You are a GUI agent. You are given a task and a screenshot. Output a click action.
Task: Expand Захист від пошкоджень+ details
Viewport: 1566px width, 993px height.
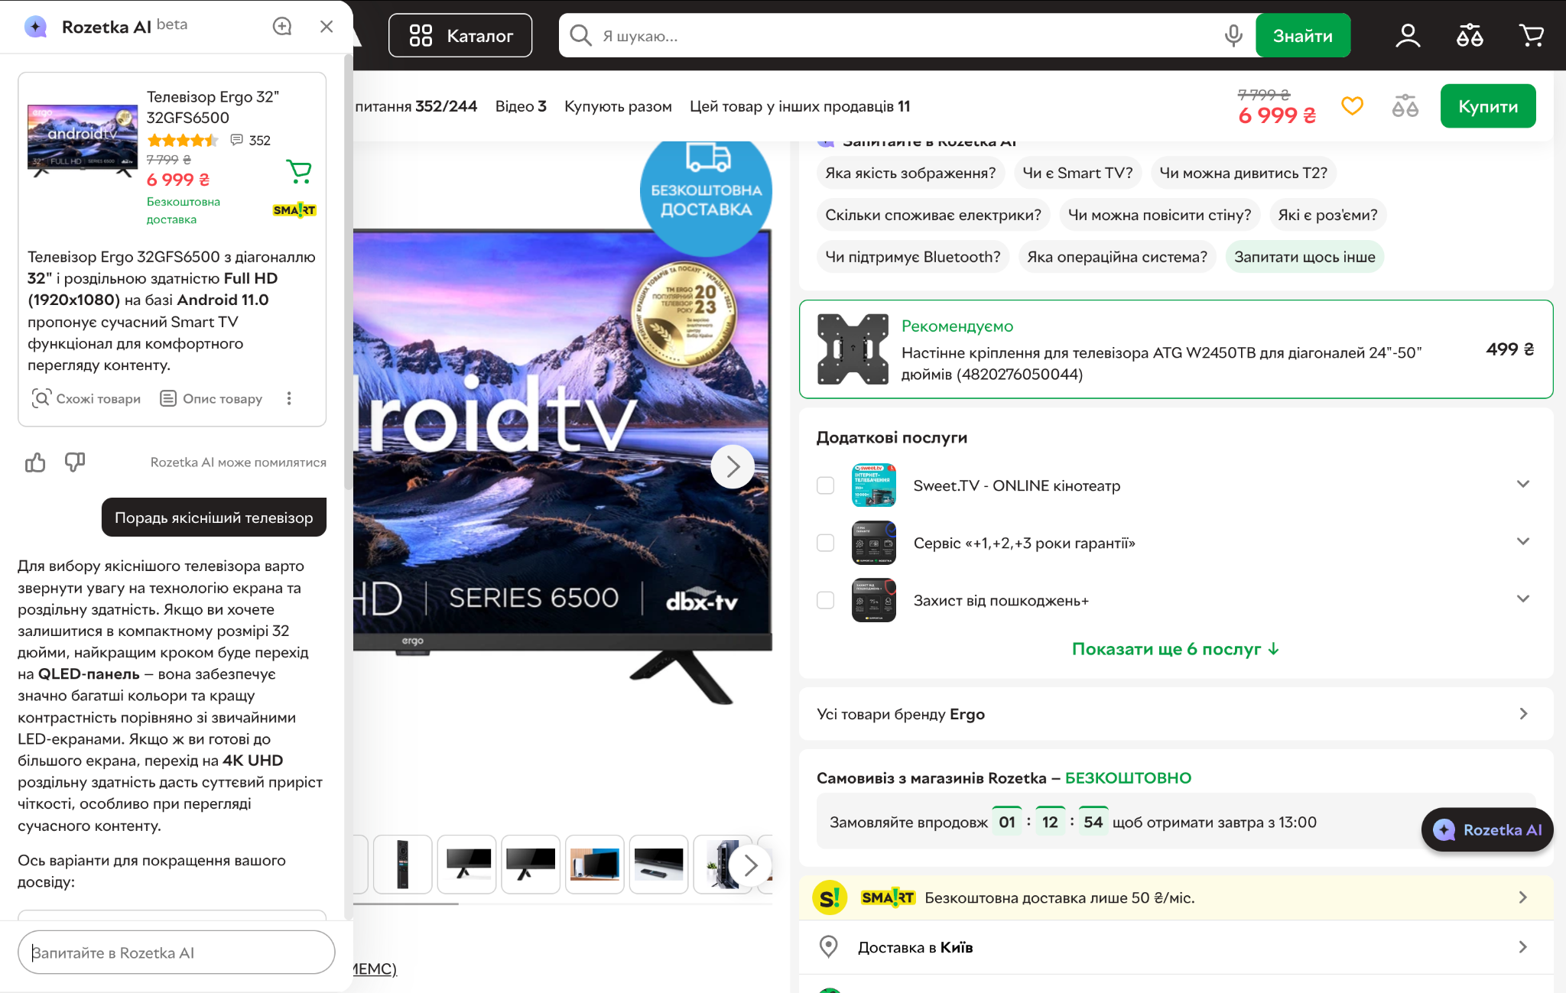click(1522, 599)
